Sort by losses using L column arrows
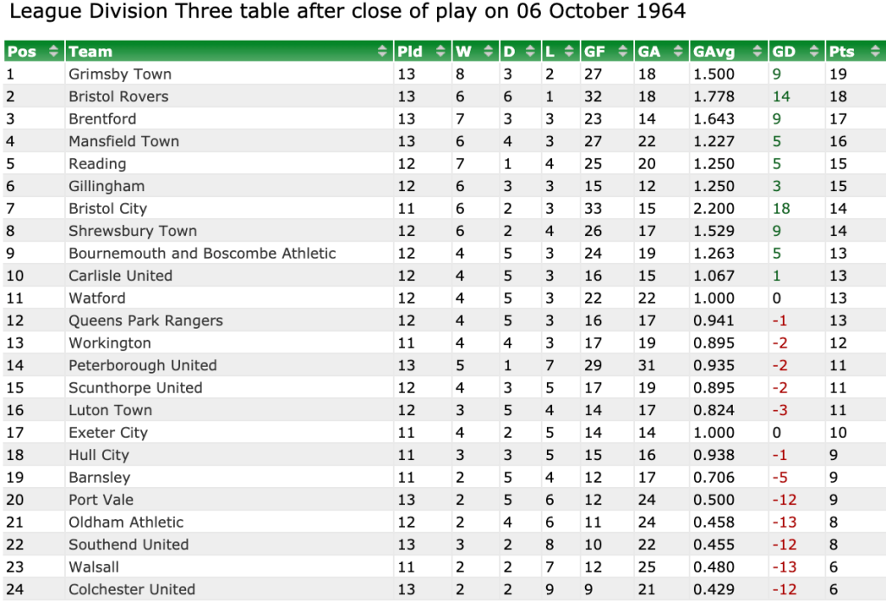The image size is (886, 602). pyautogui.click(x=570, y=52)
